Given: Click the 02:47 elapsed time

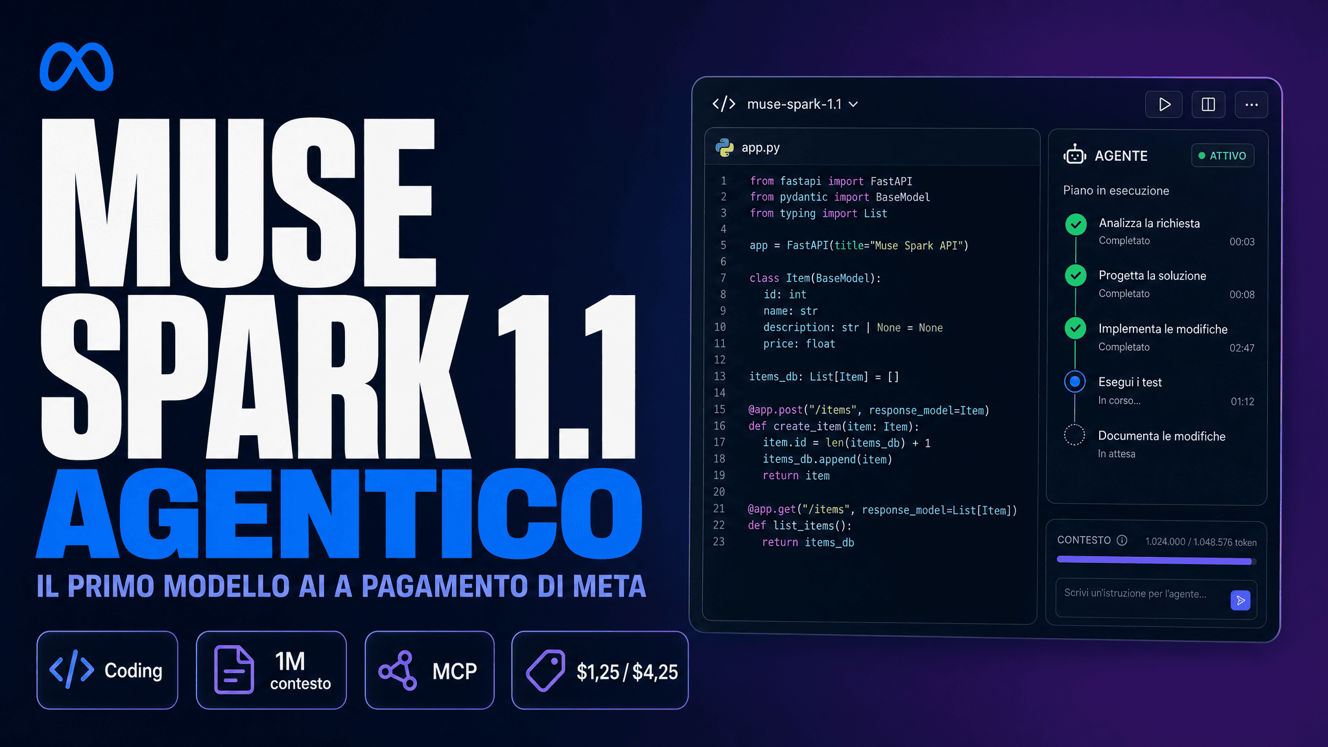Looking at the screenshot, I should [1242, 348].
